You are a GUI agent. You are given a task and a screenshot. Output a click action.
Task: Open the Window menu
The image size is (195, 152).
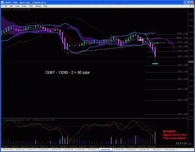point(38,6)
